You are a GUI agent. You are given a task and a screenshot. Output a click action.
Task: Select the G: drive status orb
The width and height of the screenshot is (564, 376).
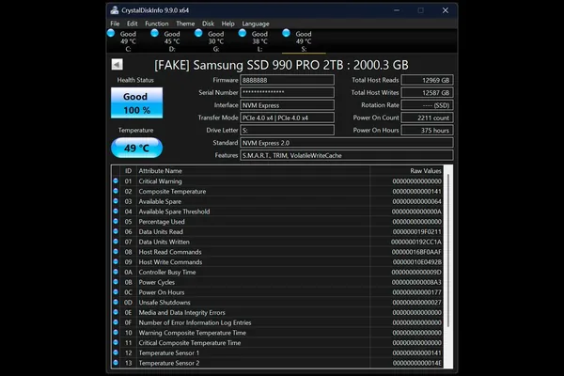coord(198,33)
